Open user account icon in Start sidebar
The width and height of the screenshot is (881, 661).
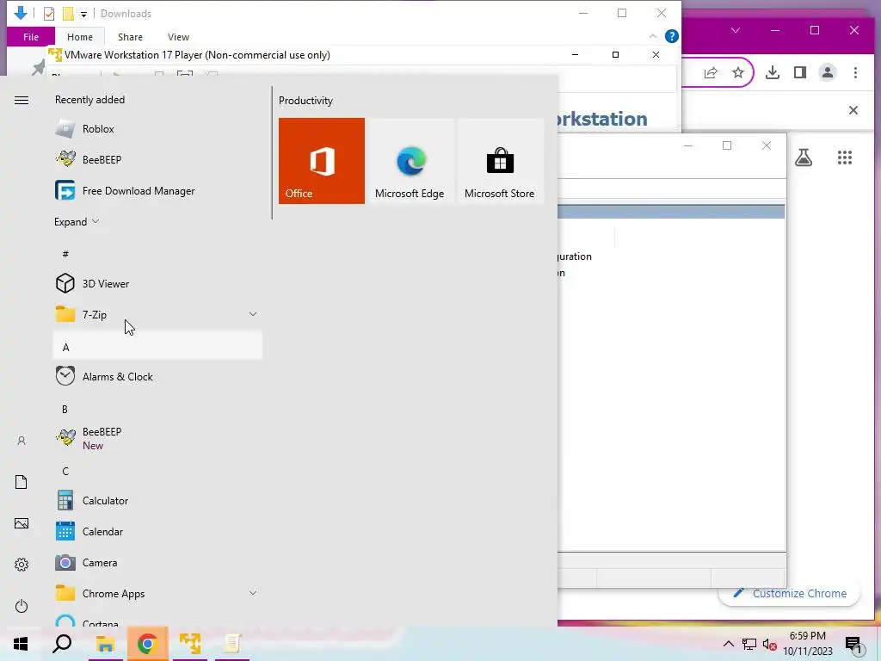(22, 441)
